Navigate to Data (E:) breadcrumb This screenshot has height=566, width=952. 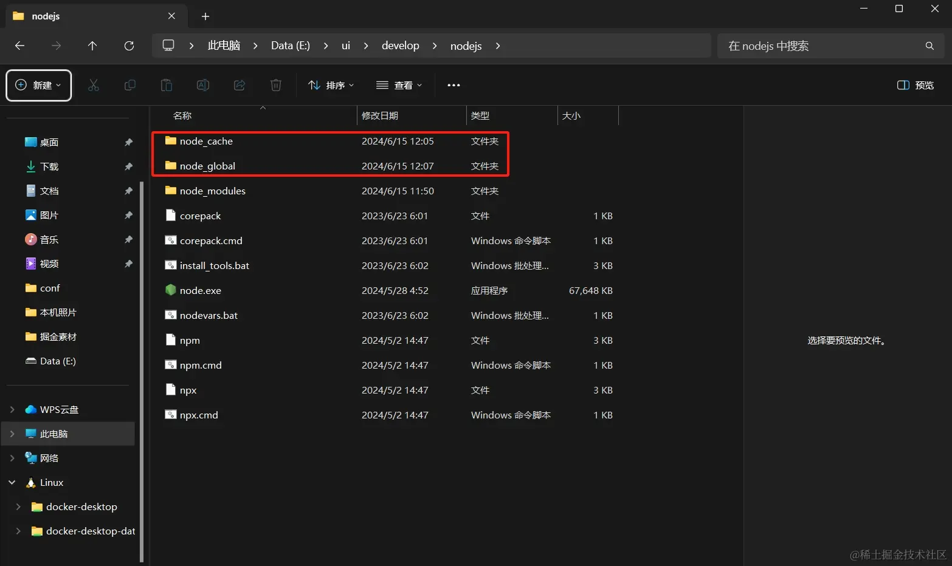point(291,46)
